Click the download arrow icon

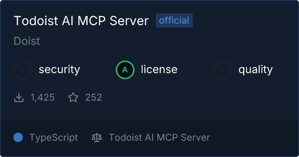point(19,97)
